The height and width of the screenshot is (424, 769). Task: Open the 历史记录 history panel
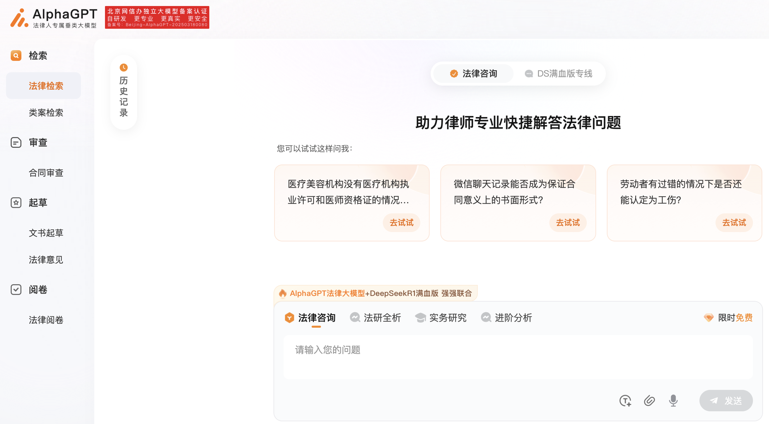point(124,92)
